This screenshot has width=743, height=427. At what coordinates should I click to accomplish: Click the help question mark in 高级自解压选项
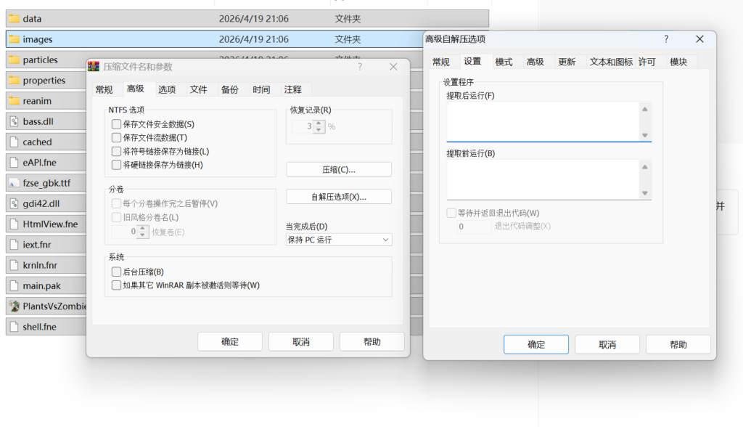(x=666, y=39)
